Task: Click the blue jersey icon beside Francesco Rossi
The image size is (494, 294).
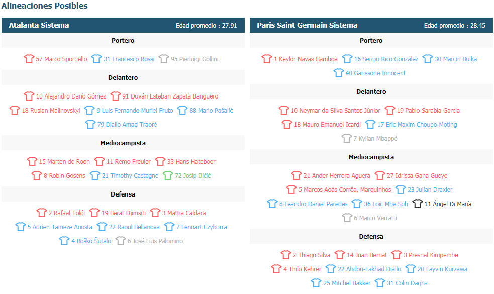Action: [x=96, y=59]
